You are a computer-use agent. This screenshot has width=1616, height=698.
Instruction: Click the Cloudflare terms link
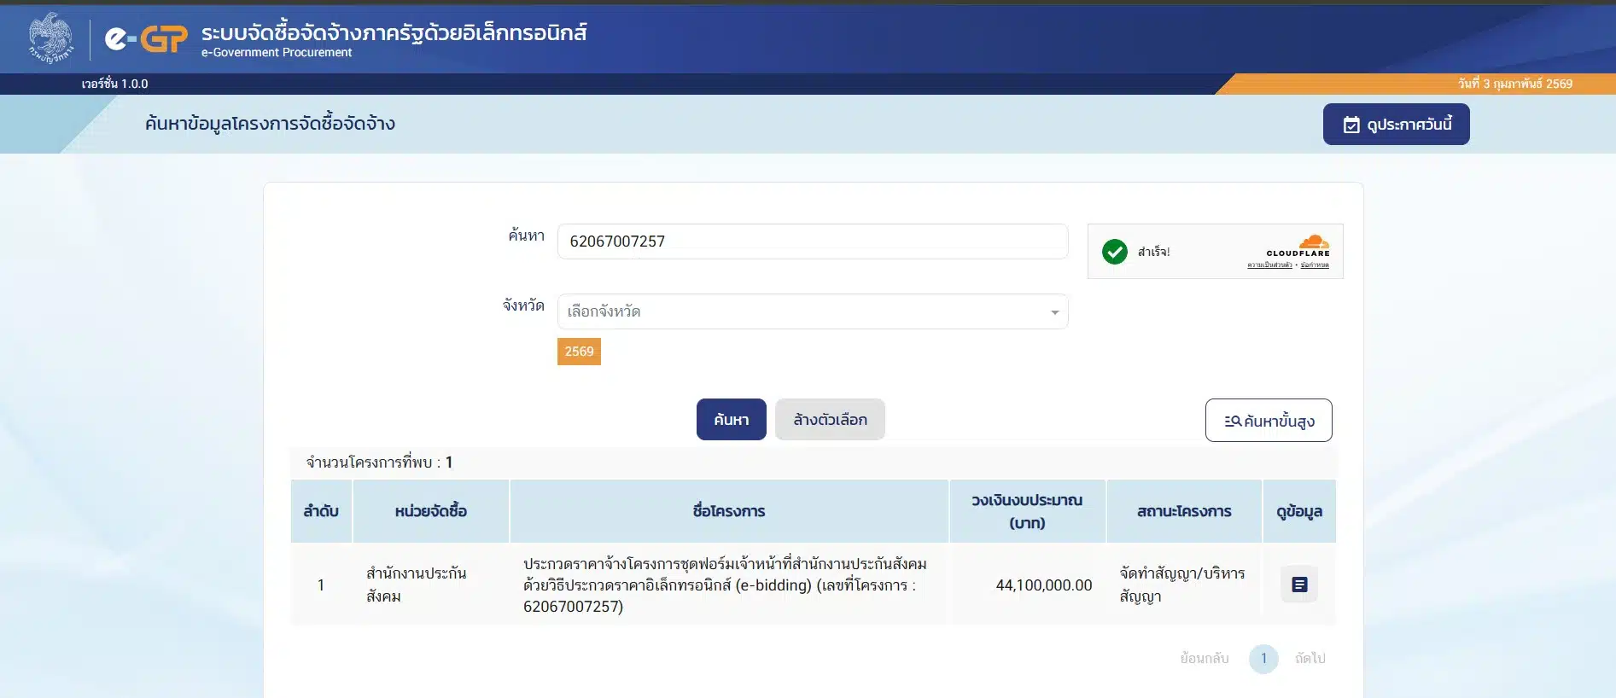click(1315, 265)
